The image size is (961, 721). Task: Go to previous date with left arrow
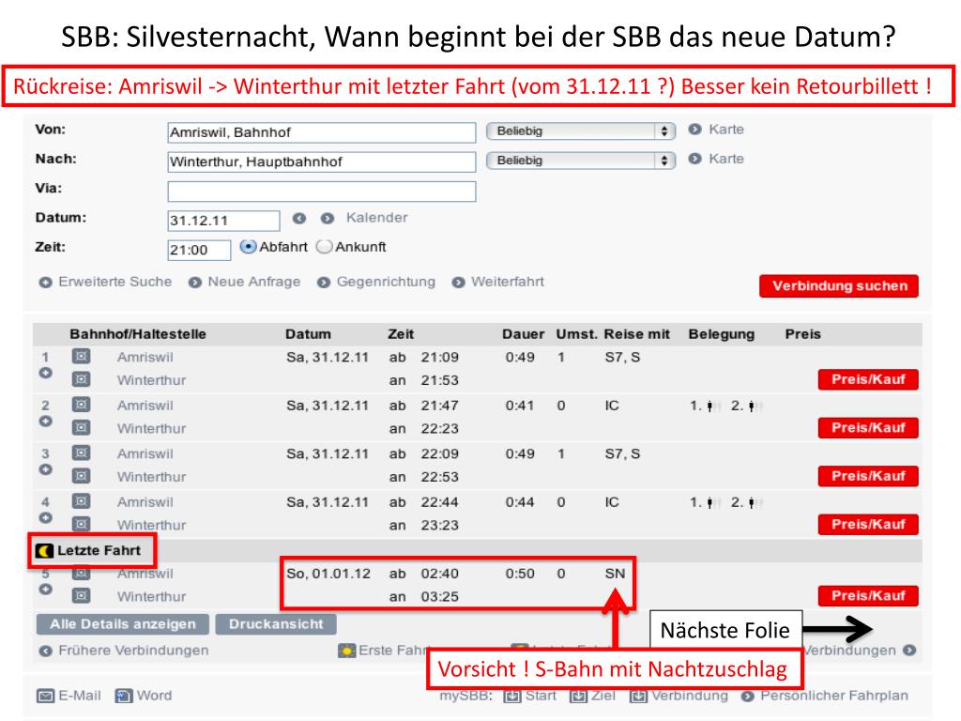pyautogui.click(x=299, y=218)
